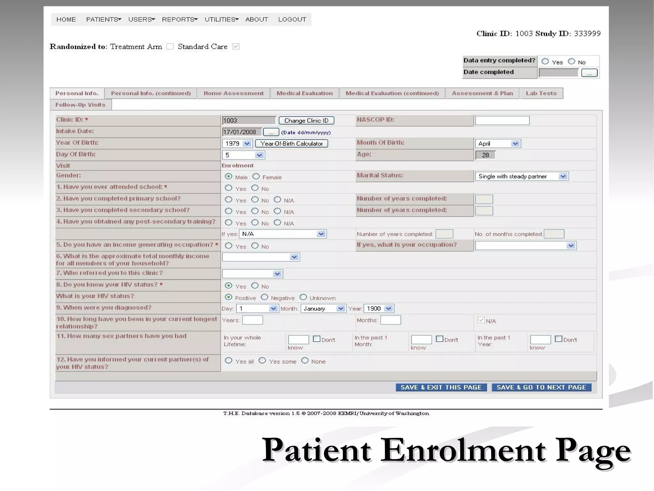Open the Month Of Birth dropdown
The width and height of the screenshot is (654, 491).
(x=498, y=144)
